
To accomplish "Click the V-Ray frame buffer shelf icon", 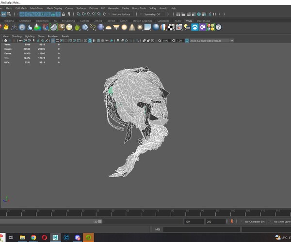I will 179,27.
